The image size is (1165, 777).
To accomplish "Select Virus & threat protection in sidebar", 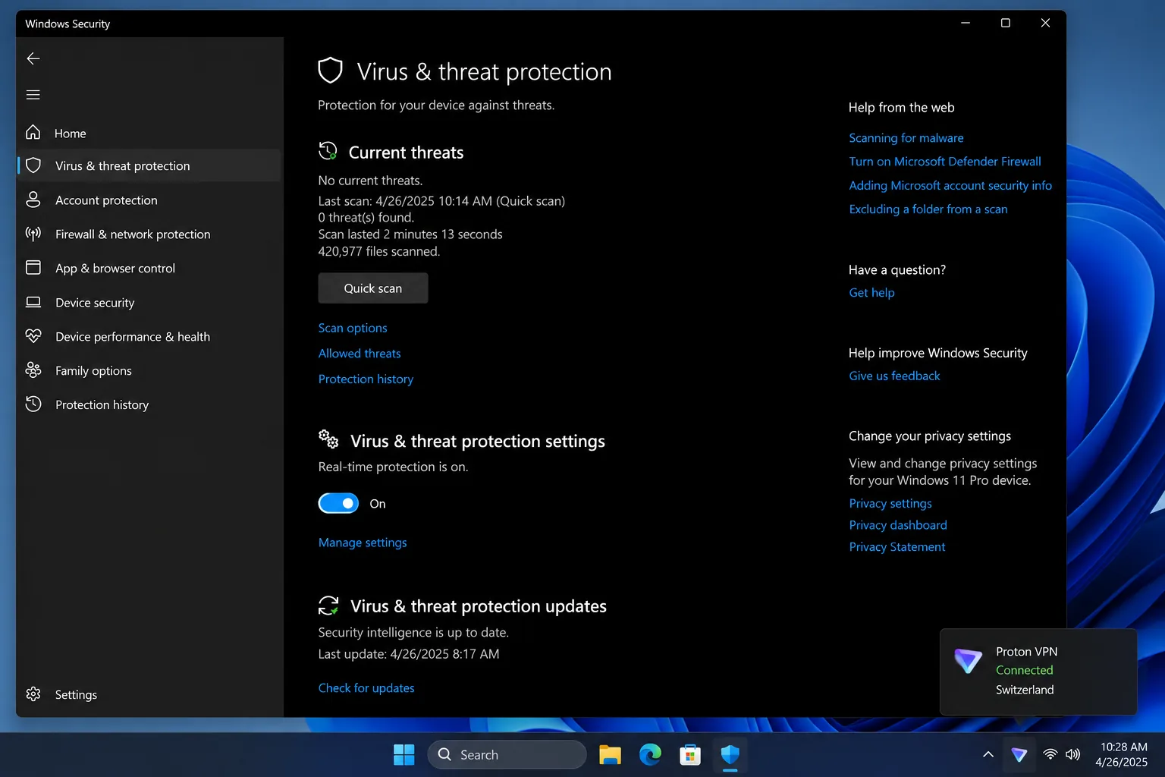I will click(149, 165).
